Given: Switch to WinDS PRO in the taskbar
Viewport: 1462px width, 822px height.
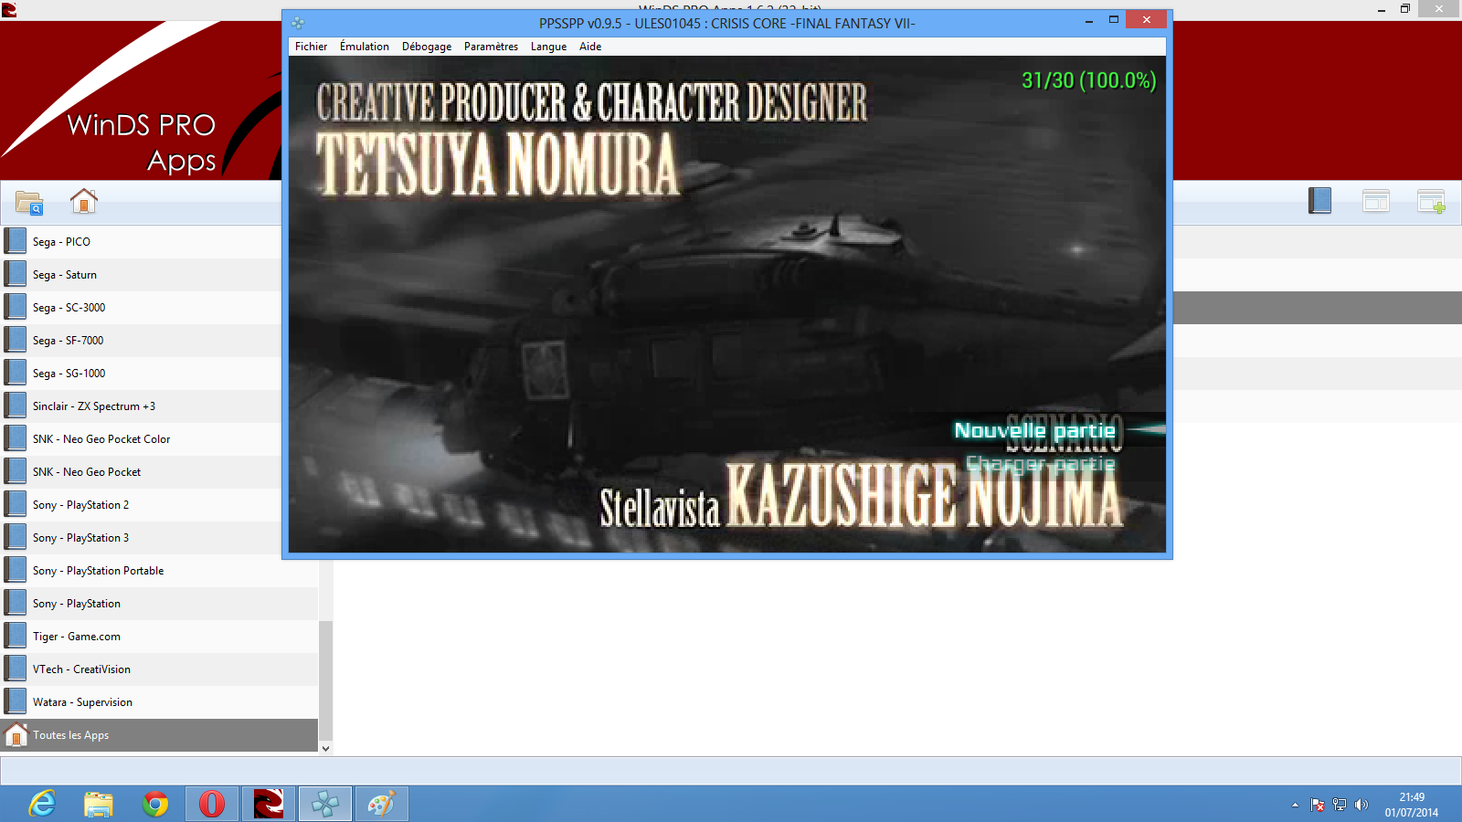Looking at the screenshot, I should click(x=269, y=804).
